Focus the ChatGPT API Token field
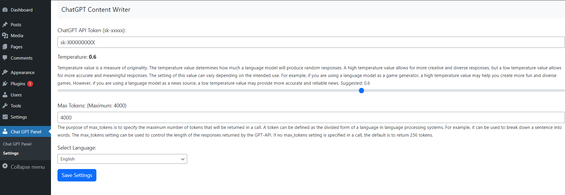Viewport: 565px width, 195px height. (311, 42)
